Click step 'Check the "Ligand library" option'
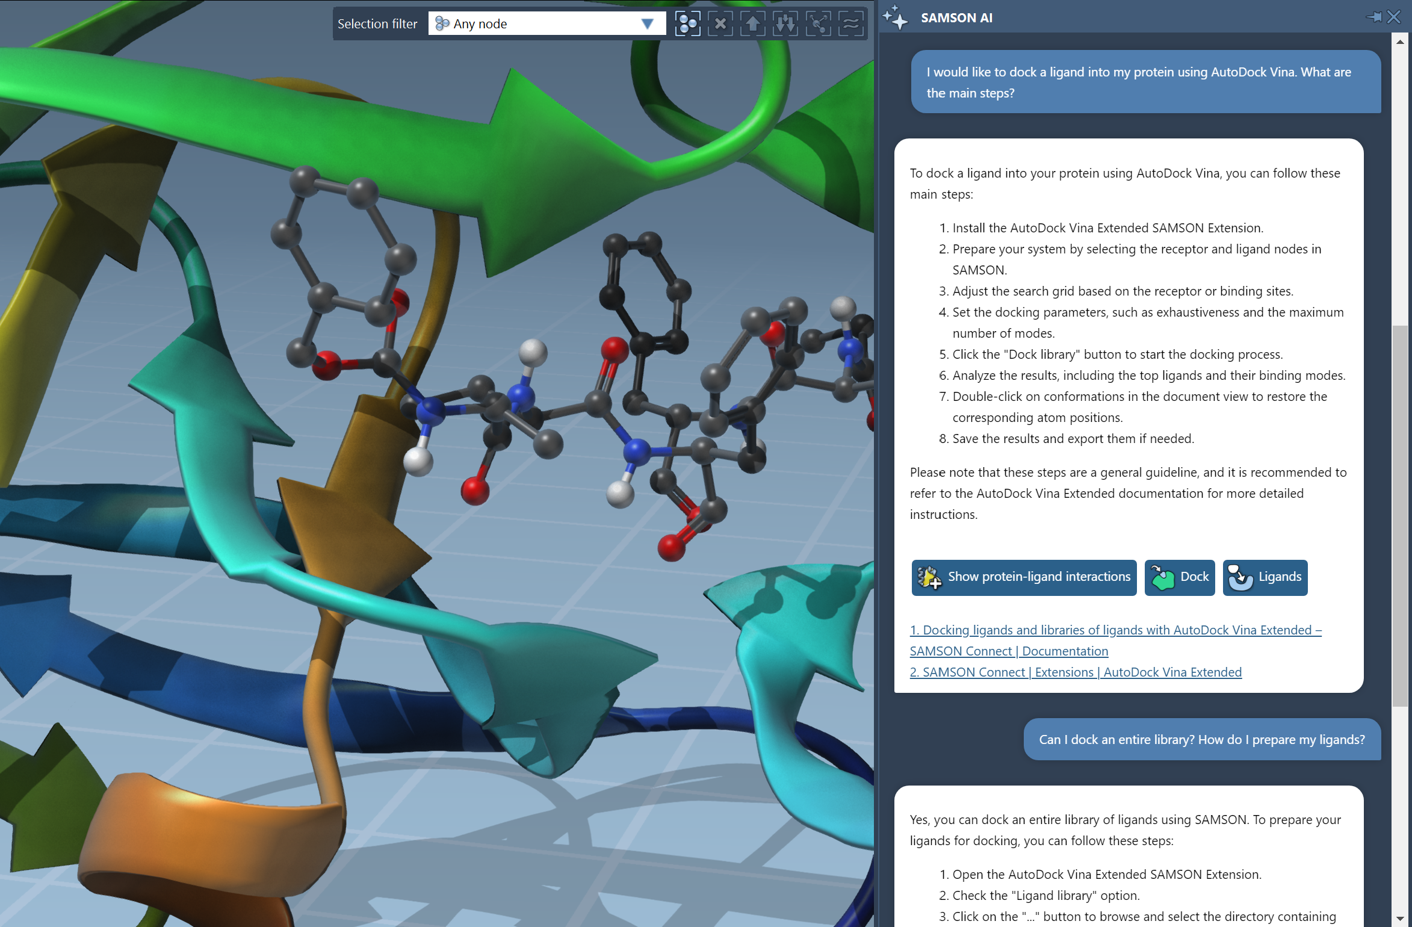This screenshot has width=1412, height=927. [x=1046, y=895]
